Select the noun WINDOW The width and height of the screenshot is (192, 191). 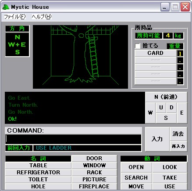[x=94, y=166]
